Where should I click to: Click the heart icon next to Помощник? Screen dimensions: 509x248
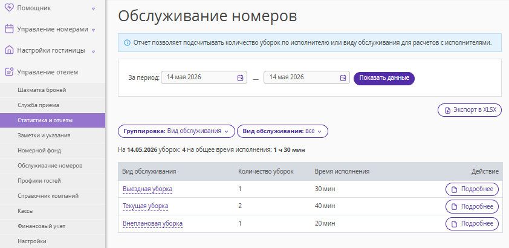coord(10,8)
